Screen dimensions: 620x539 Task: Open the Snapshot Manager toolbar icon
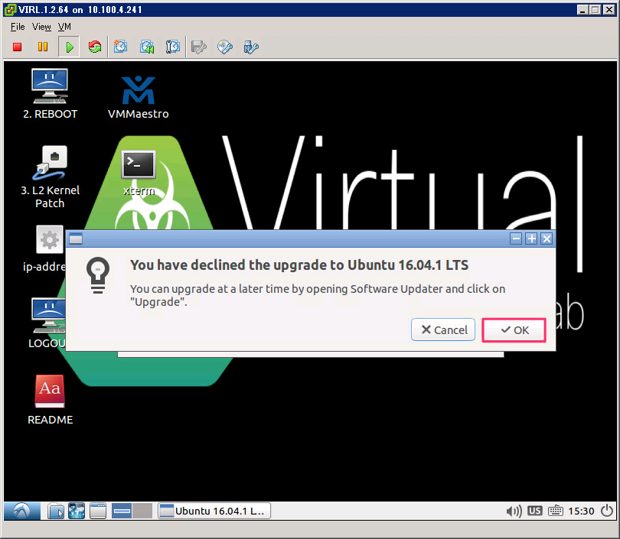coord(173,47)
